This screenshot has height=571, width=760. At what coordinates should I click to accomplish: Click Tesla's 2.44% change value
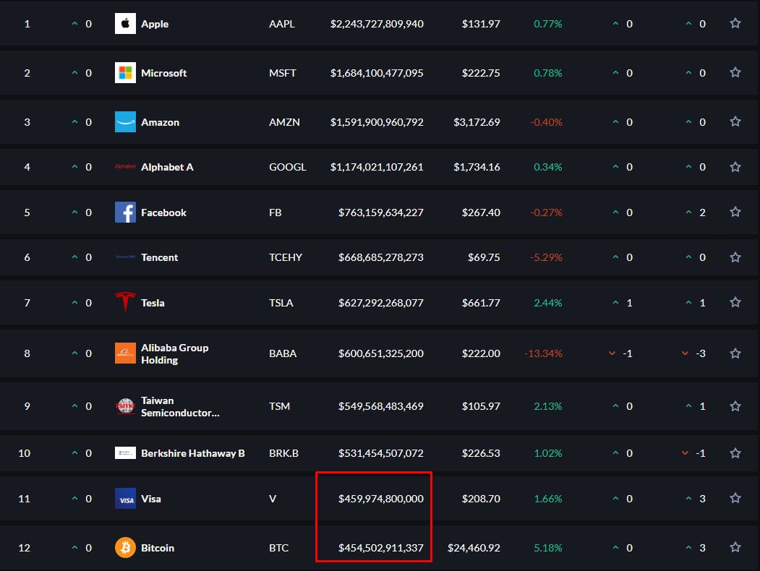548,303
